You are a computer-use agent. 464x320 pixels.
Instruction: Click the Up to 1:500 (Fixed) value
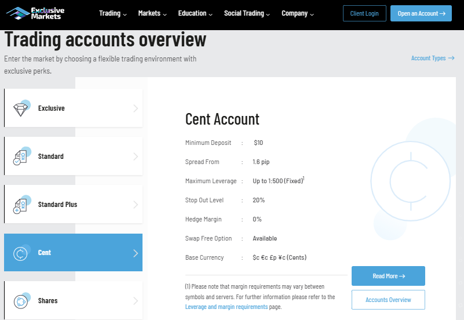[278, 181]
